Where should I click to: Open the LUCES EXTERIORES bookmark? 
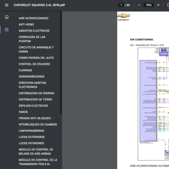point(32,137)
